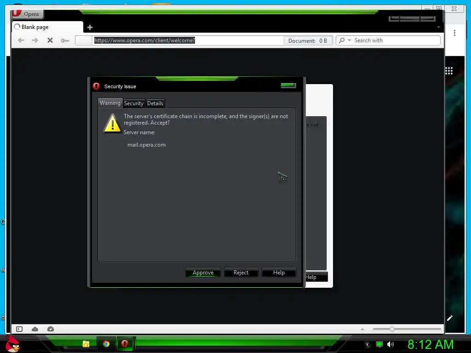
Task: Click the search magnifier icon
Action: (342, 40)
